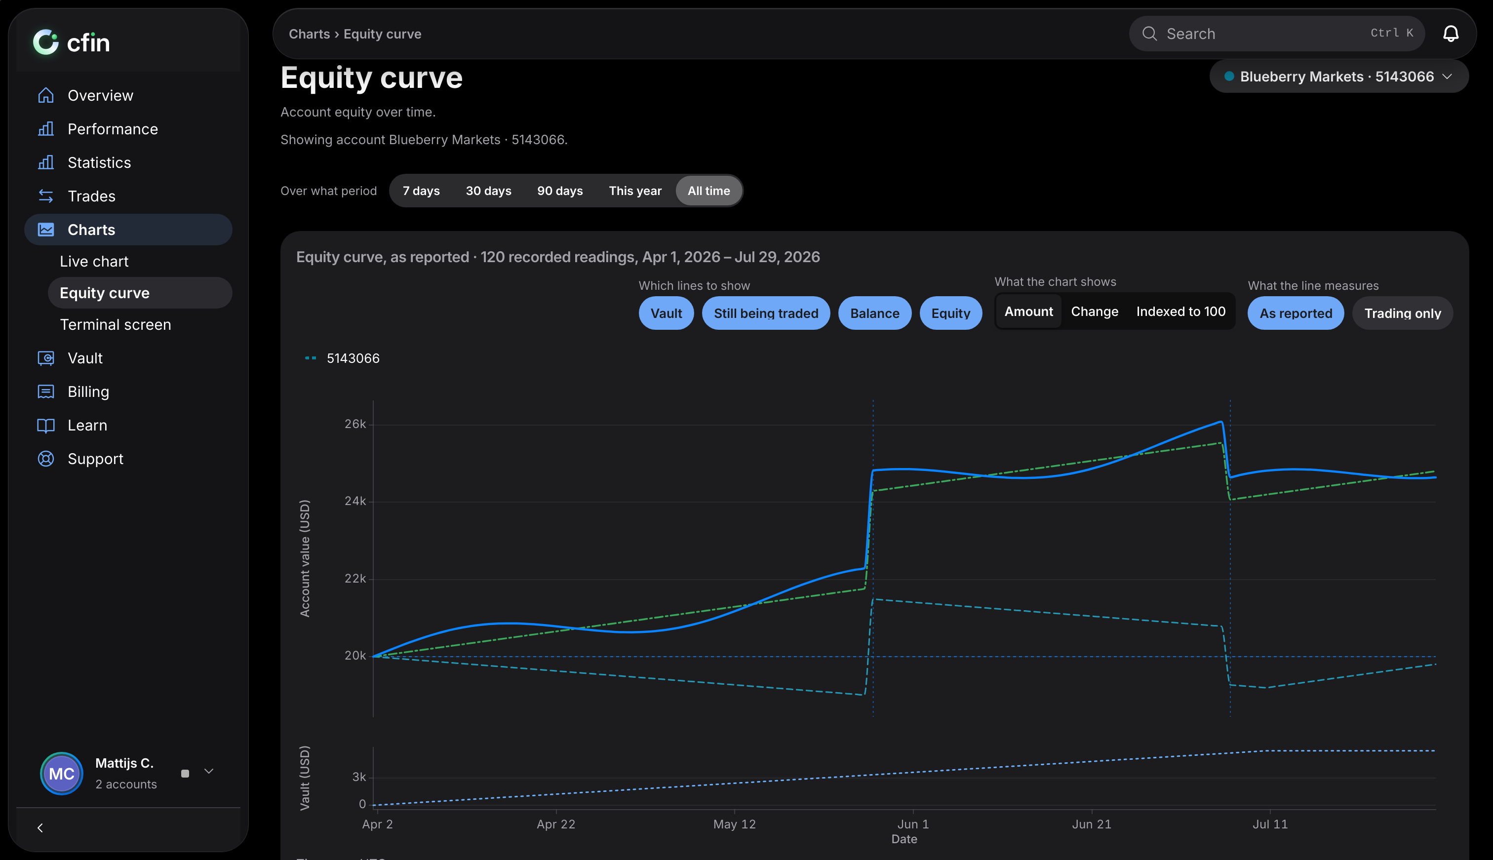Switch chart to Indexed to 100
1493x860 pixels.
(1180, 312)
